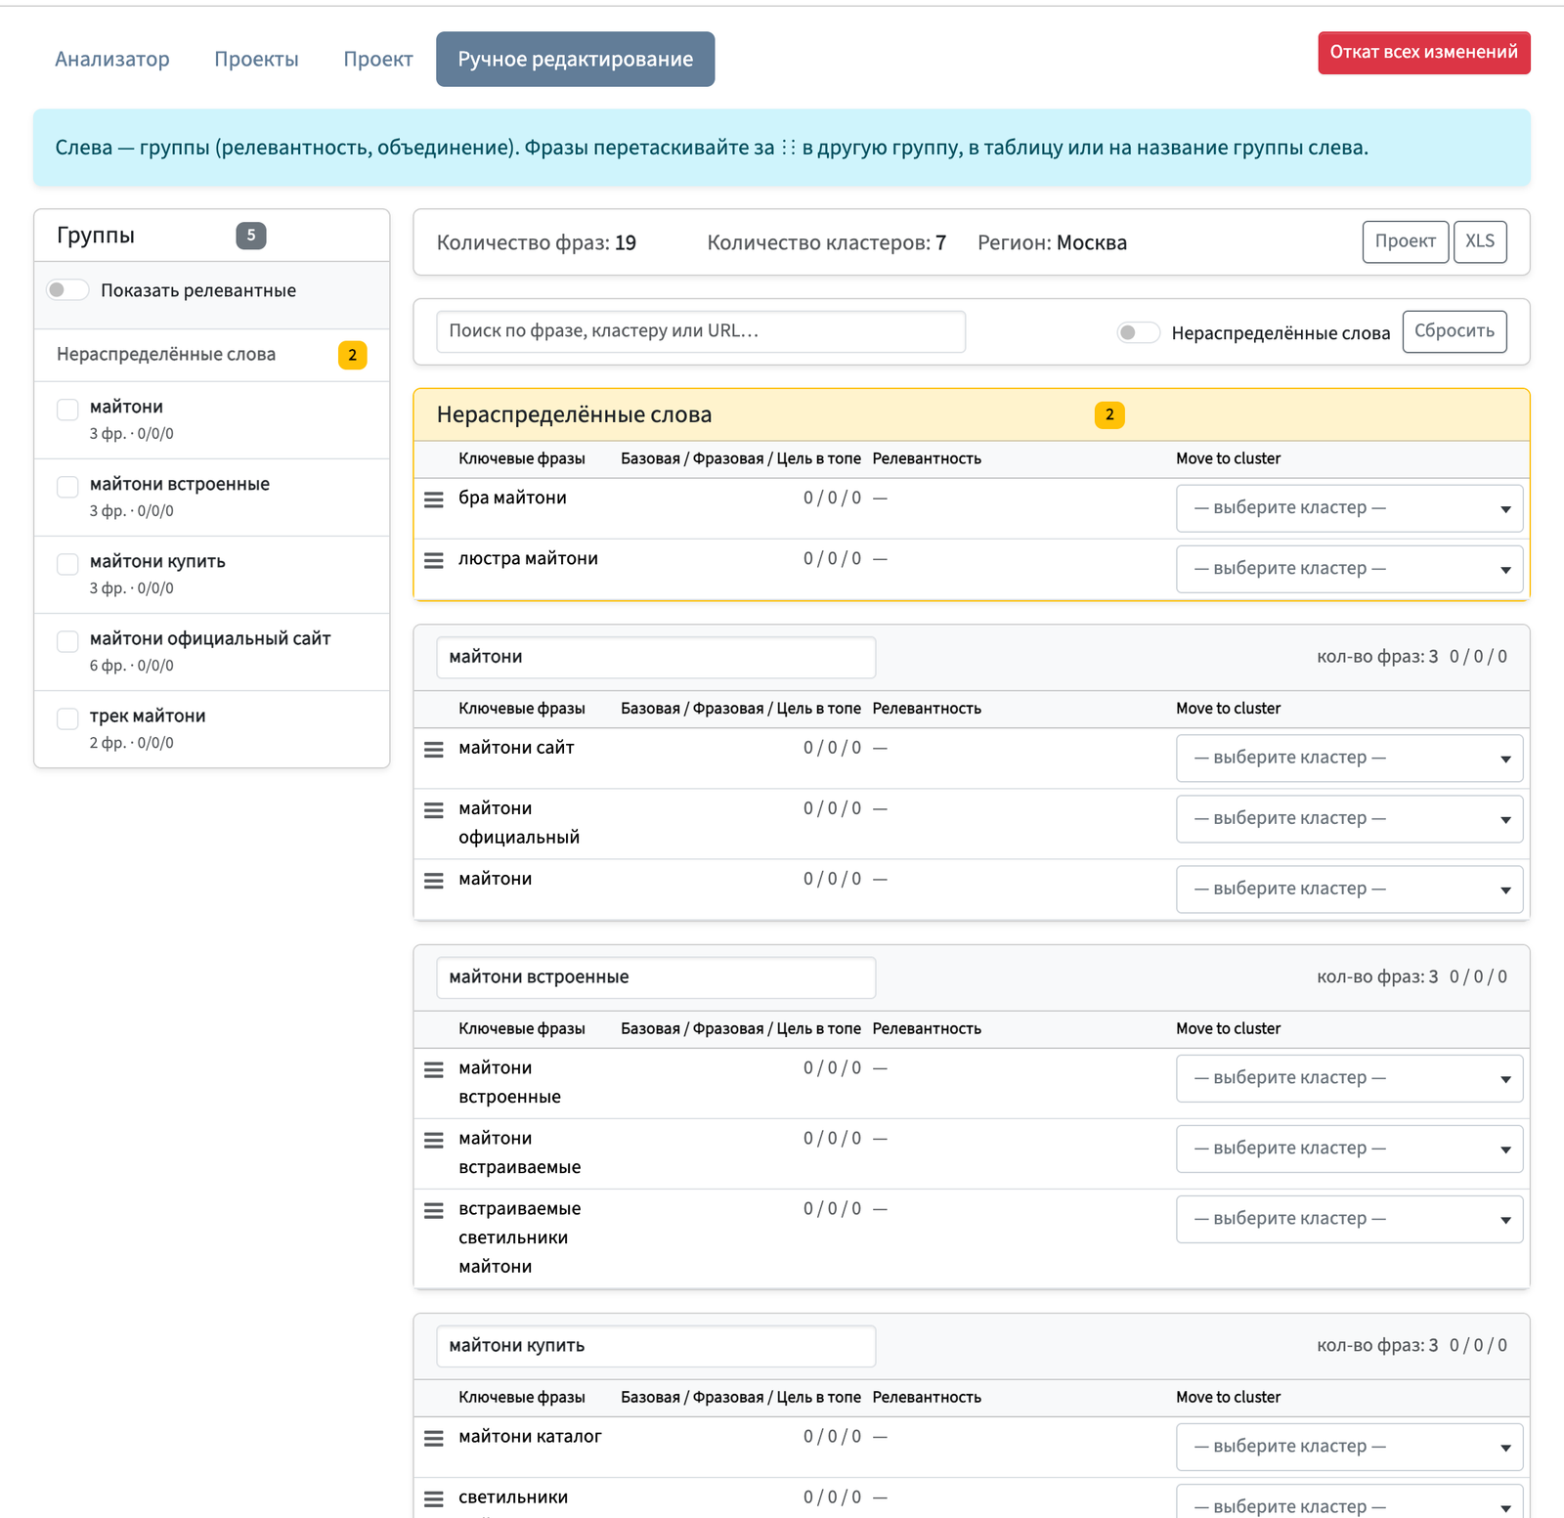This screenshot has height=1518, width=1564.
Task: Export via the XLS button
Action: click(x=1480, y=241)
